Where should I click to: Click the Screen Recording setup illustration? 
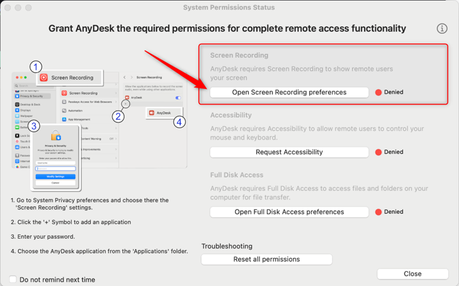[x=100, y=126]
